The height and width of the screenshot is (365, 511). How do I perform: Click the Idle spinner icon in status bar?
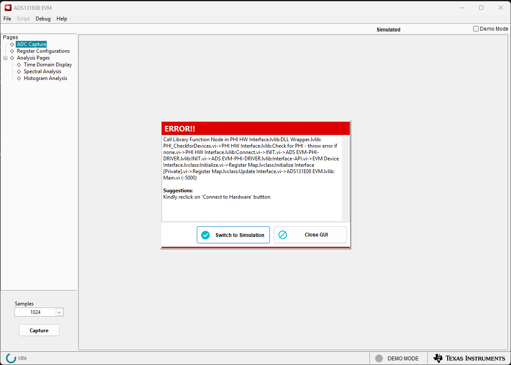(x=11, y=358)
